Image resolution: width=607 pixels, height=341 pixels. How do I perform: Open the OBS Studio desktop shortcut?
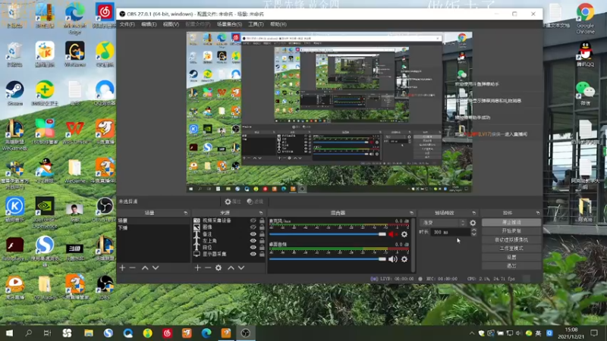click(105, 209)
